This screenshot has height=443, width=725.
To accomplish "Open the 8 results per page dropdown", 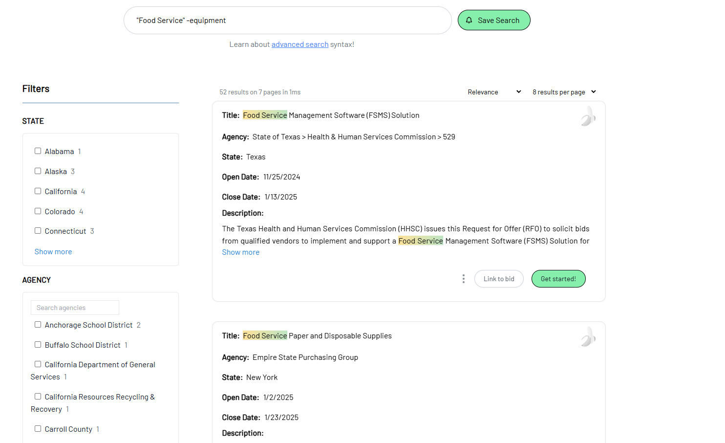I will pos(564,92).
